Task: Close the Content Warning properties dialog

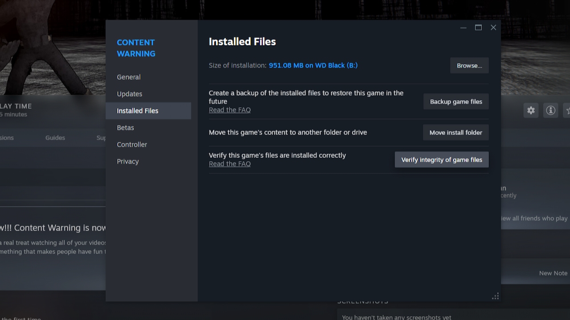Action: pos(493,28)
